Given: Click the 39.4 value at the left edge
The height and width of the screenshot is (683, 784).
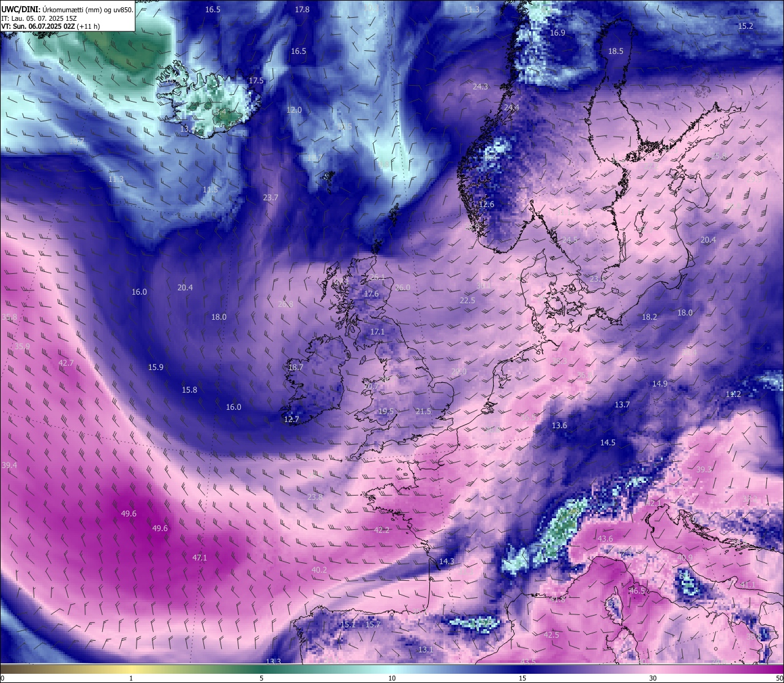Looking at the screenshot, I should point(9,466).
